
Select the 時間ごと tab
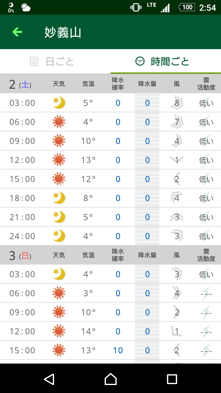166,61
